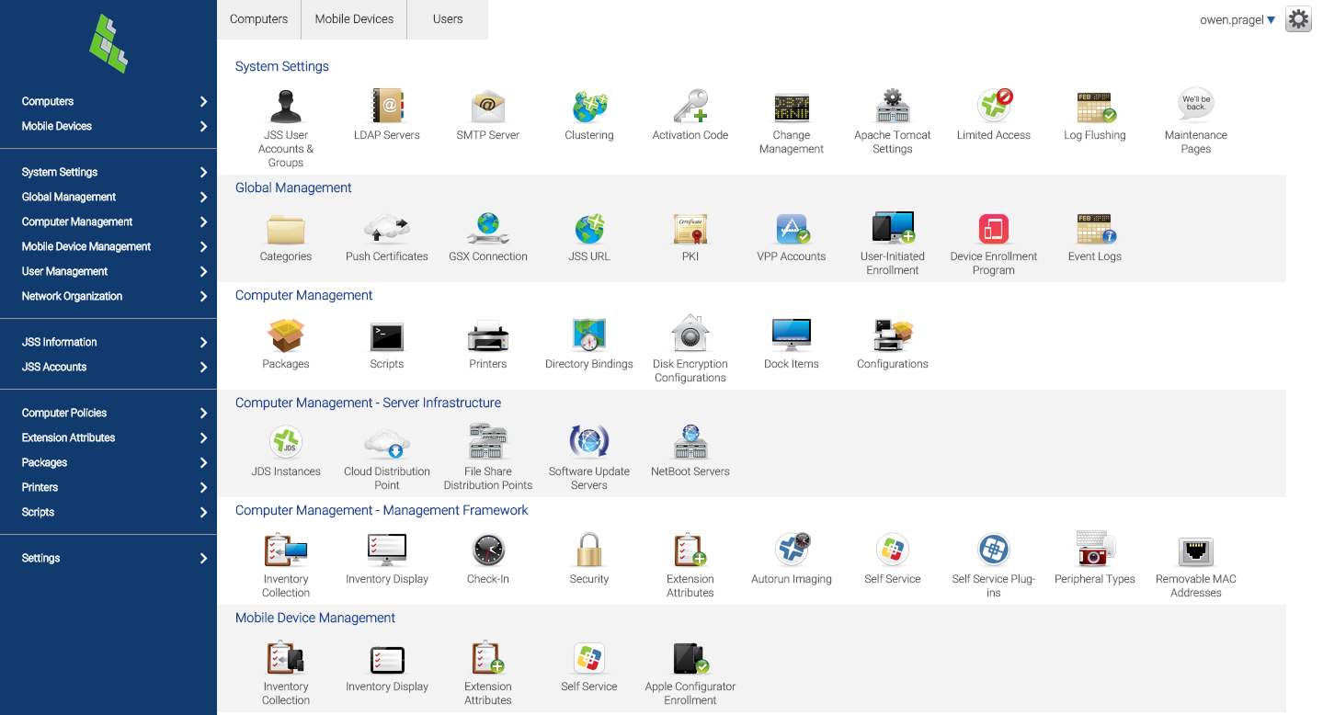Open User-Initiated Enrollment settings
Image resolution: width=1323 pixels, height=715 pixels.
pos(893,229)
